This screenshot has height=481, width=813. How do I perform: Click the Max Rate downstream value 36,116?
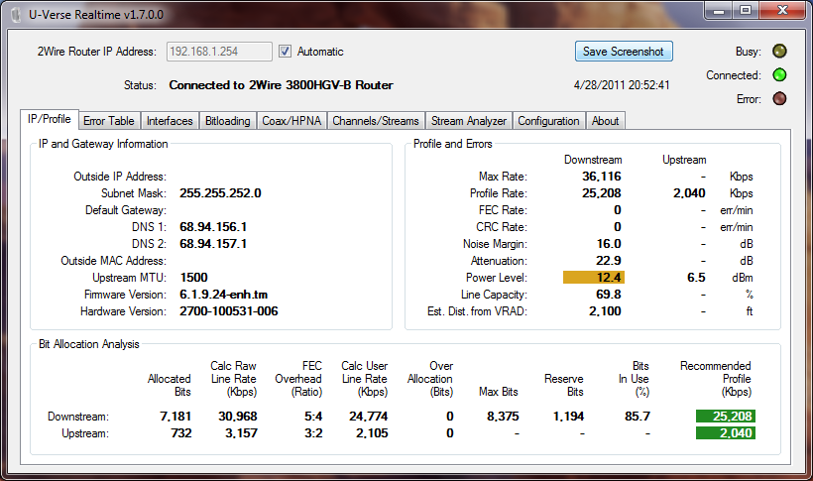(x=602, y=177)
